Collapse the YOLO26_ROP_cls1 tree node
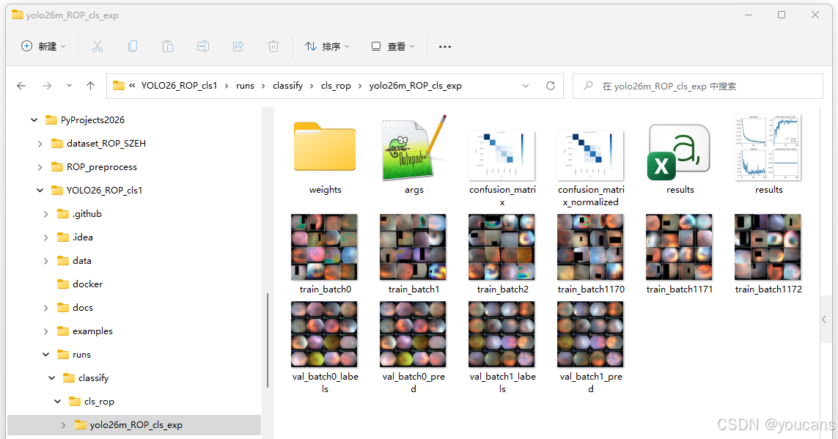838x439 pixels. (40, 190)
